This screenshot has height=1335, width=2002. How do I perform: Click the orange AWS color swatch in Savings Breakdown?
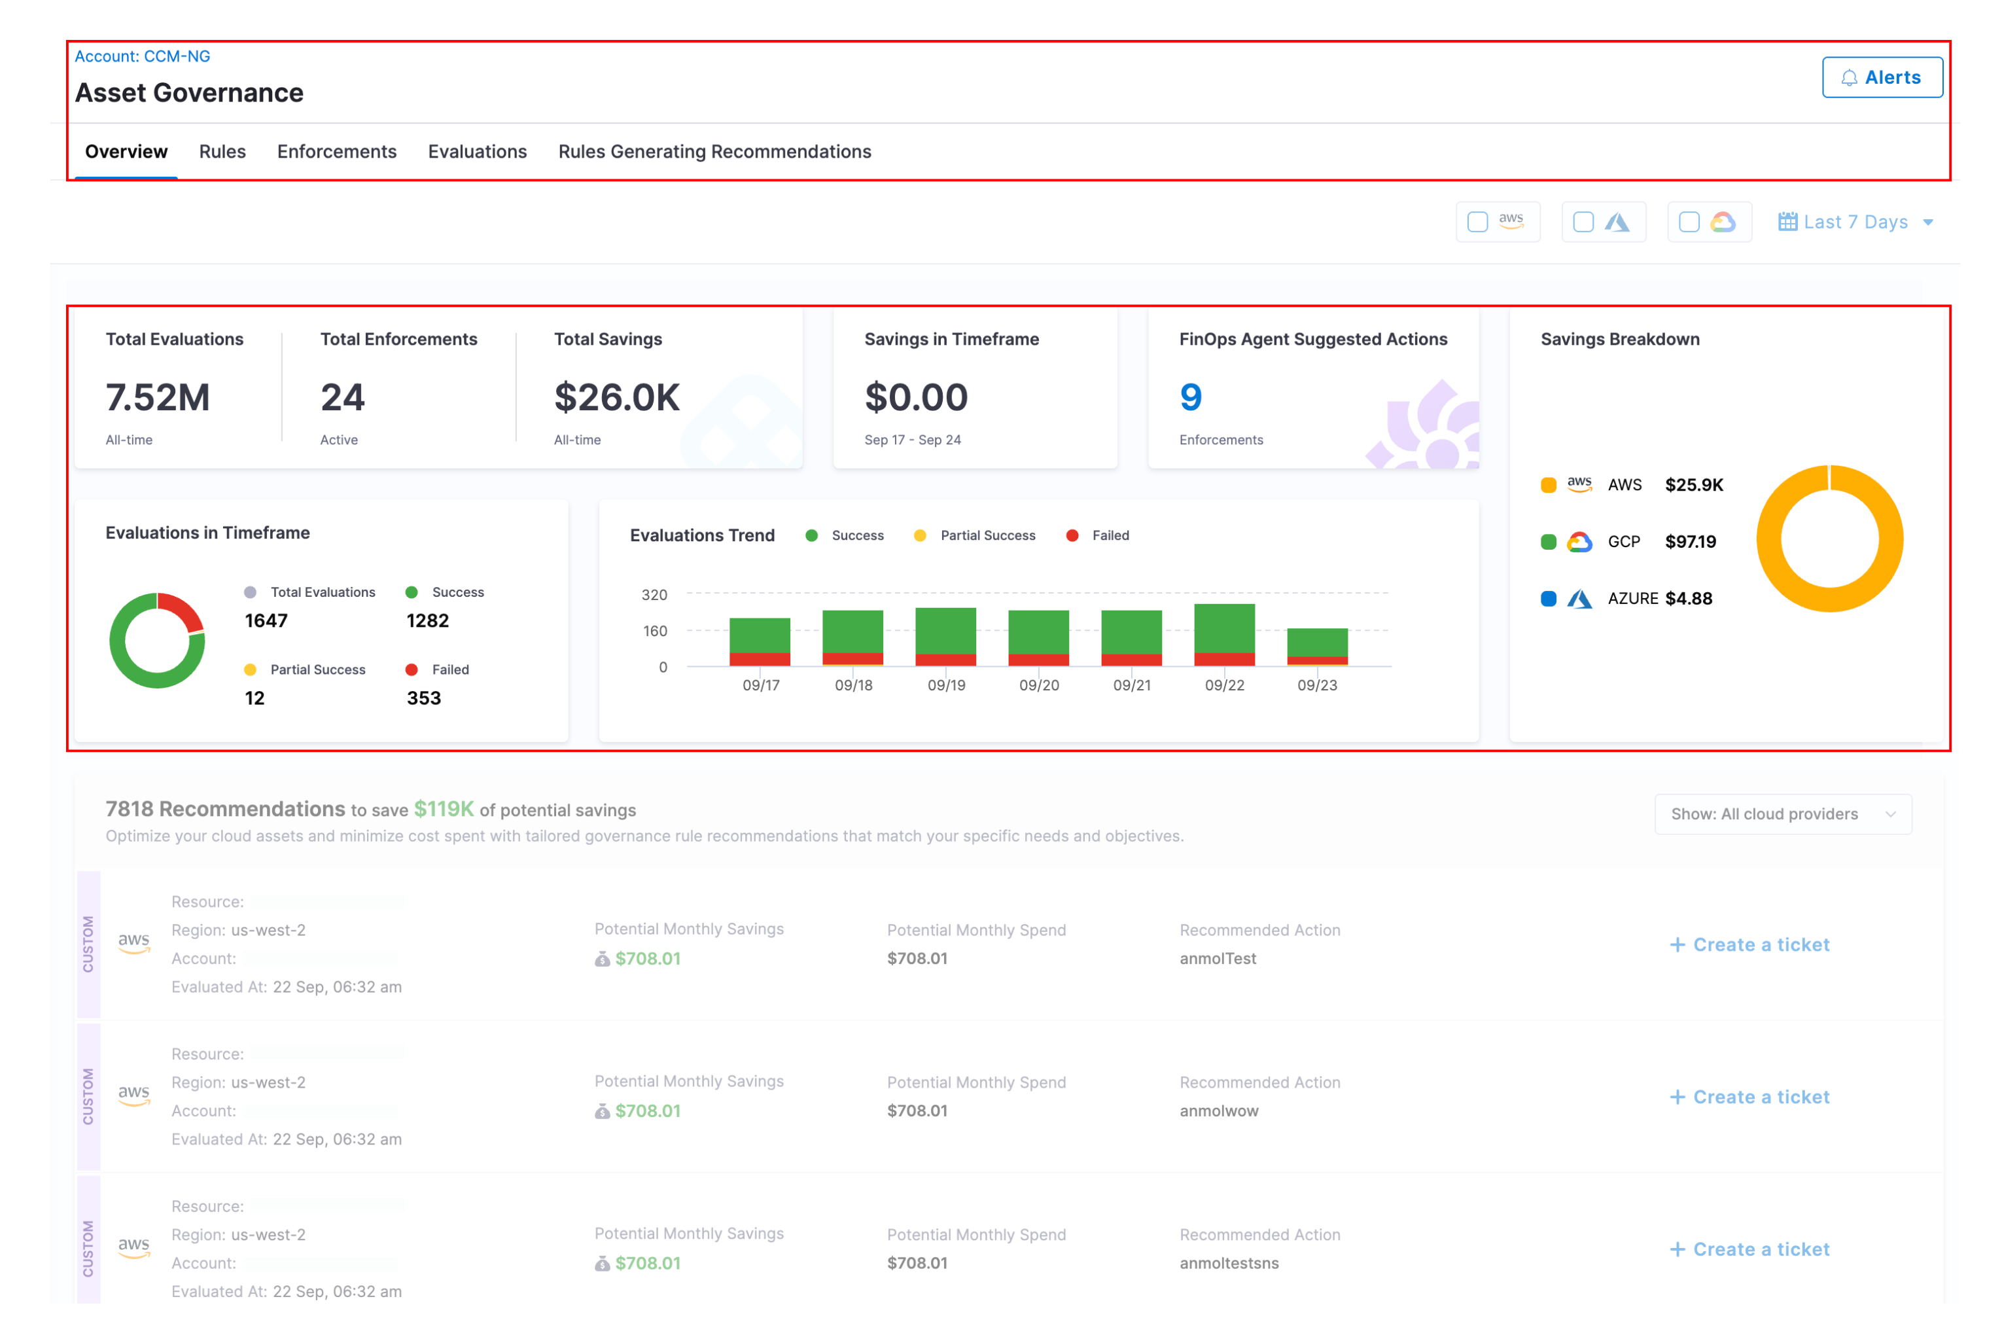1549,486
